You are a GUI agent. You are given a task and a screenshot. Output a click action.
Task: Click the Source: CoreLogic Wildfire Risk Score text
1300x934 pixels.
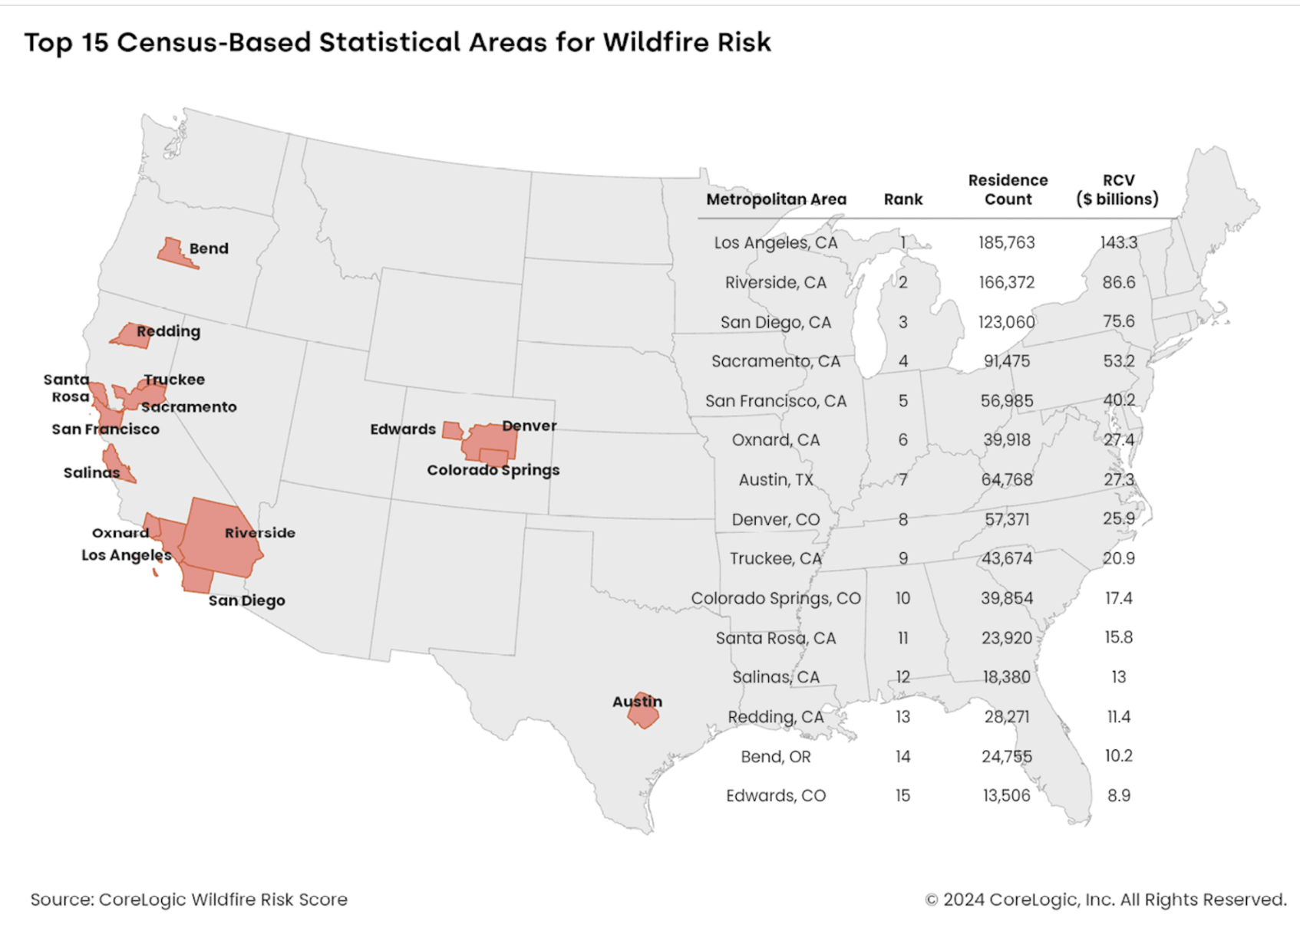pyautogui.click(x=189, y=899)
